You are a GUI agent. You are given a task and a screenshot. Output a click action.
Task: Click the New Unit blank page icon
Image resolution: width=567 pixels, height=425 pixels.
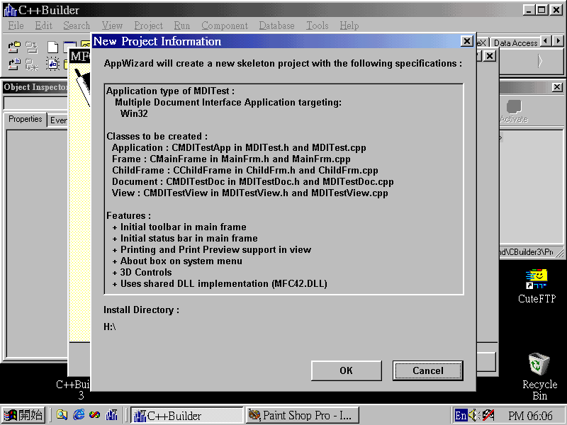(52, 47)
